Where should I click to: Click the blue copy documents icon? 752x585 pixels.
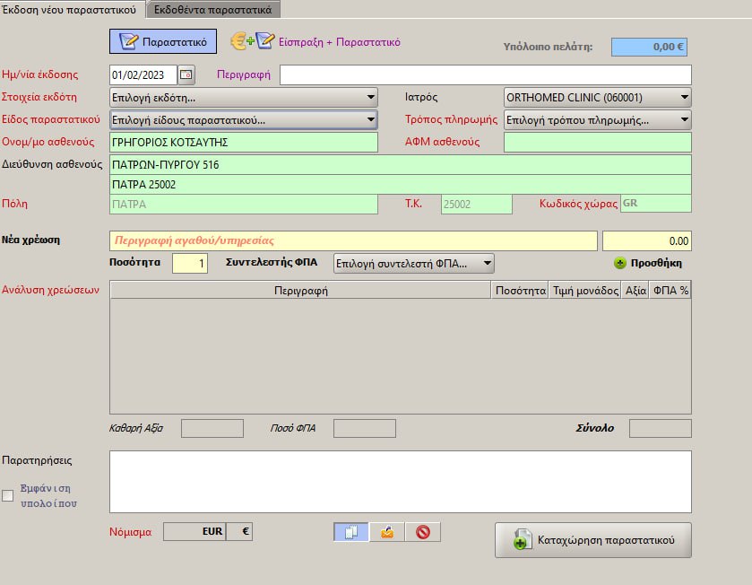click(350, 532)
